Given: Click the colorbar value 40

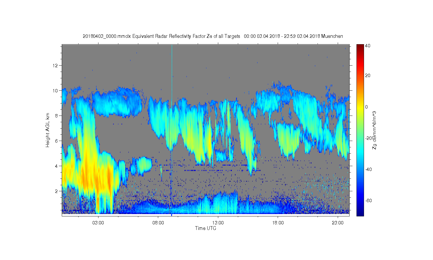Looking at the screenshot, I should click(x=368, y=46).
